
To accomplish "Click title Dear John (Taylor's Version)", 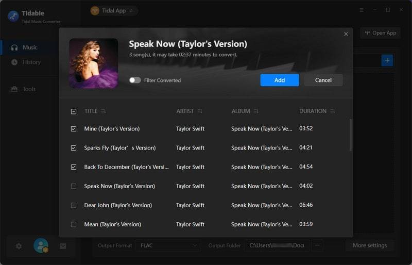I will coord(118,205).
